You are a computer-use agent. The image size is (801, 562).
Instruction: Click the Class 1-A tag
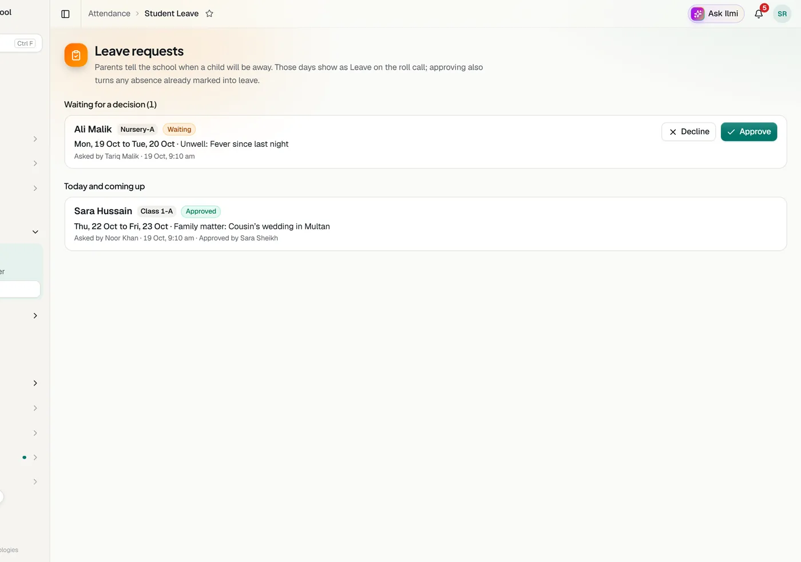tap(157, 211)
